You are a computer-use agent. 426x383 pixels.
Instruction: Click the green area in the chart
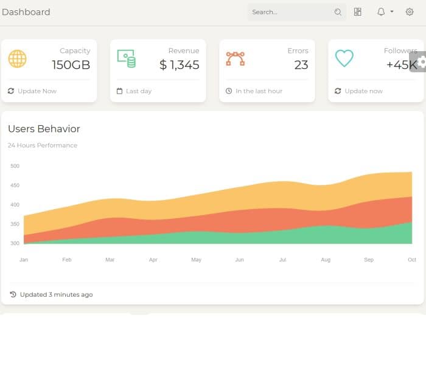[243, 238]
